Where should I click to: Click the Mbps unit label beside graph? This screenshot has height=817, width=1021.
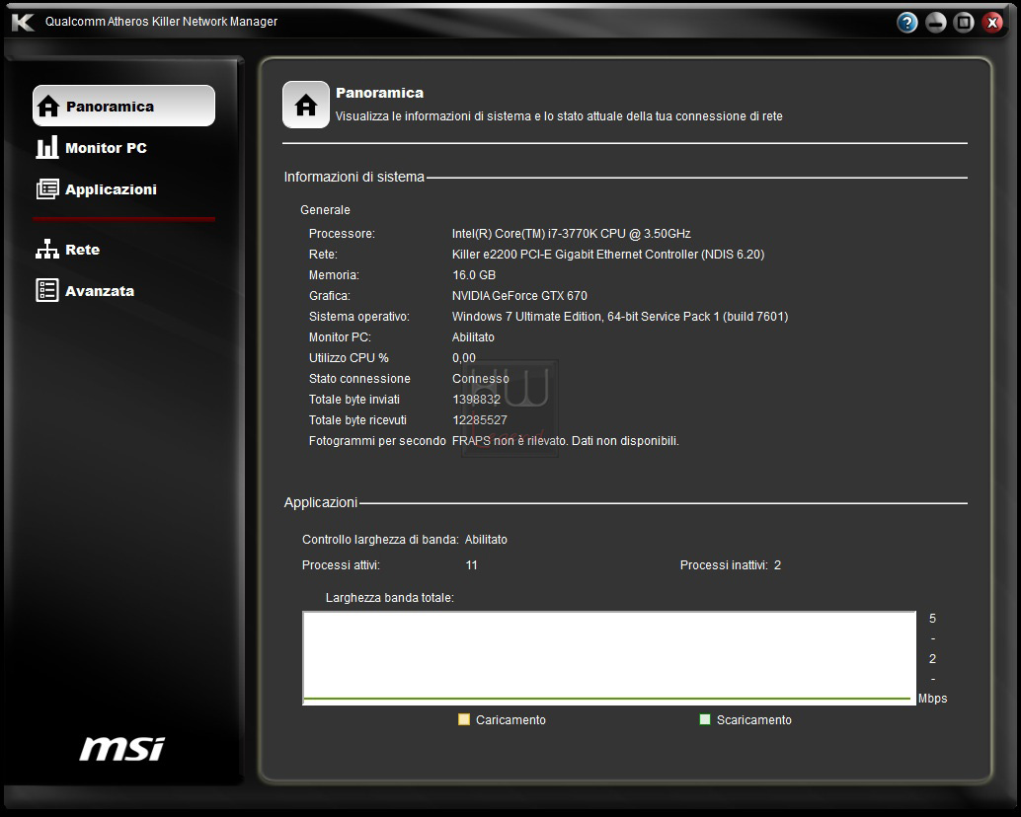coord(932,699)
